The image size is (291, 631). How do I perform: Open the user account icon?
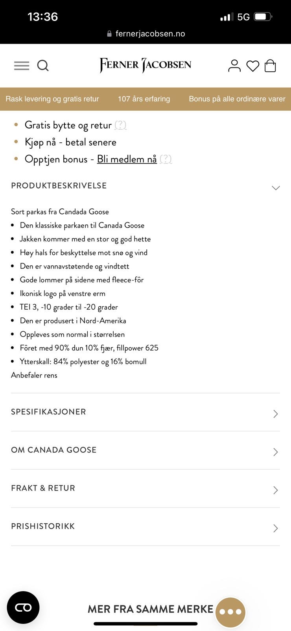(234, 65)
